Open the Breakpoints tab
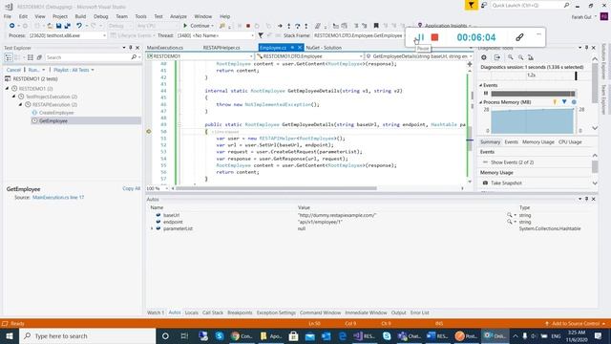The width and height of the screenshot is (611, 344). (x=240, y=312)
